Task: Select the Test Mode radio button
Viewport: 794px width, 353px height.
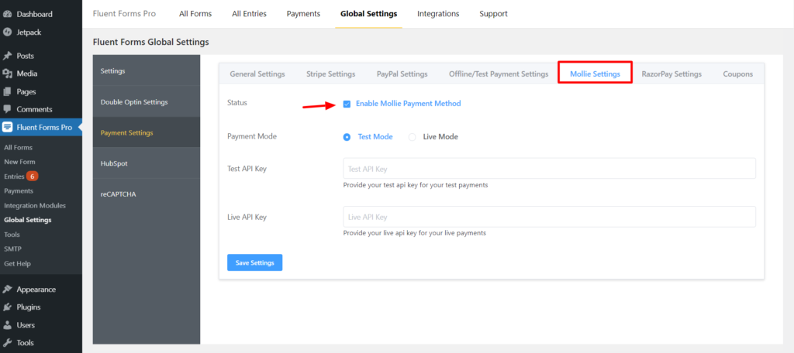Action: (x=347, y=137)
